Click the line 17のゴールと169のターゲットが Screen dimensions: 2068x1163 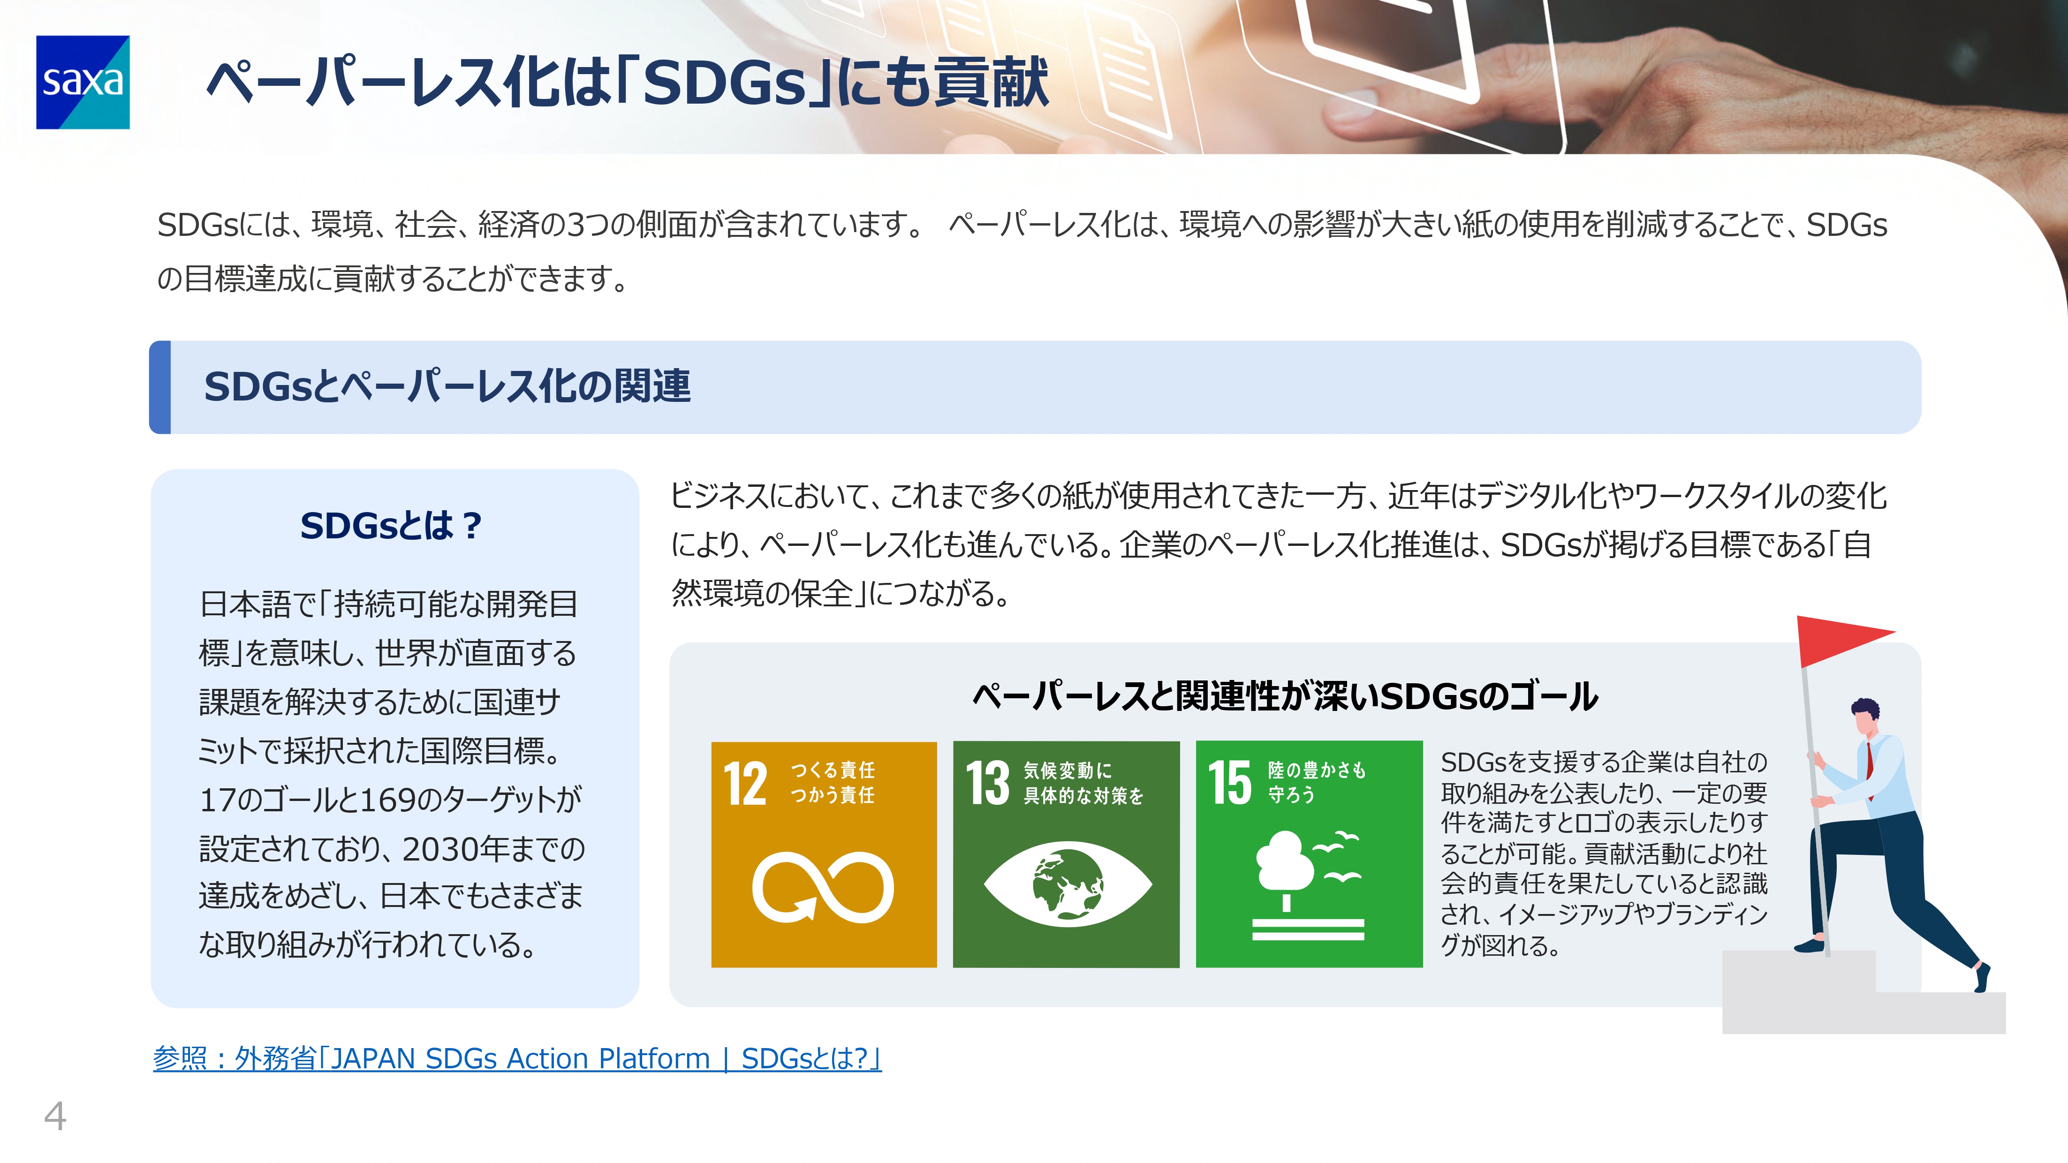[x=390, y=800]
